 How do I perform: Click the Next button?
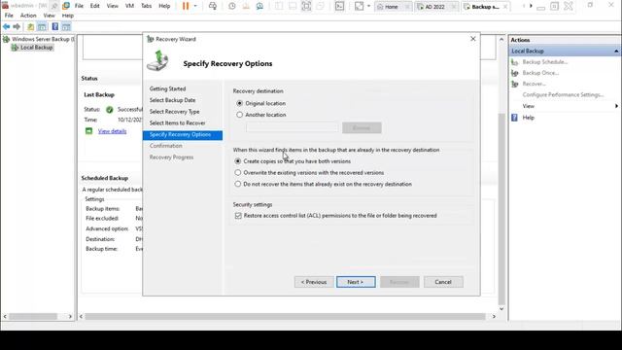tap(356, 282)
